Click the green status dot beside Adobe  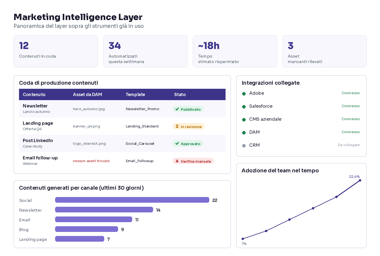click(244, 94)
